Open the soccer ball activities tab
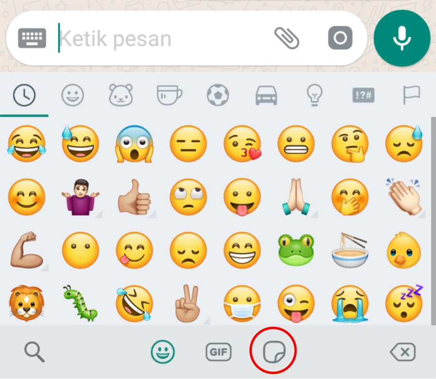 [218, 95]
